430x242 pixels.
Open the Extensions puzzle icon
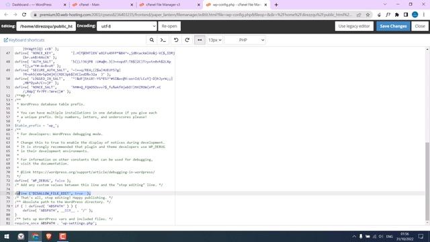tap(397, 15)
